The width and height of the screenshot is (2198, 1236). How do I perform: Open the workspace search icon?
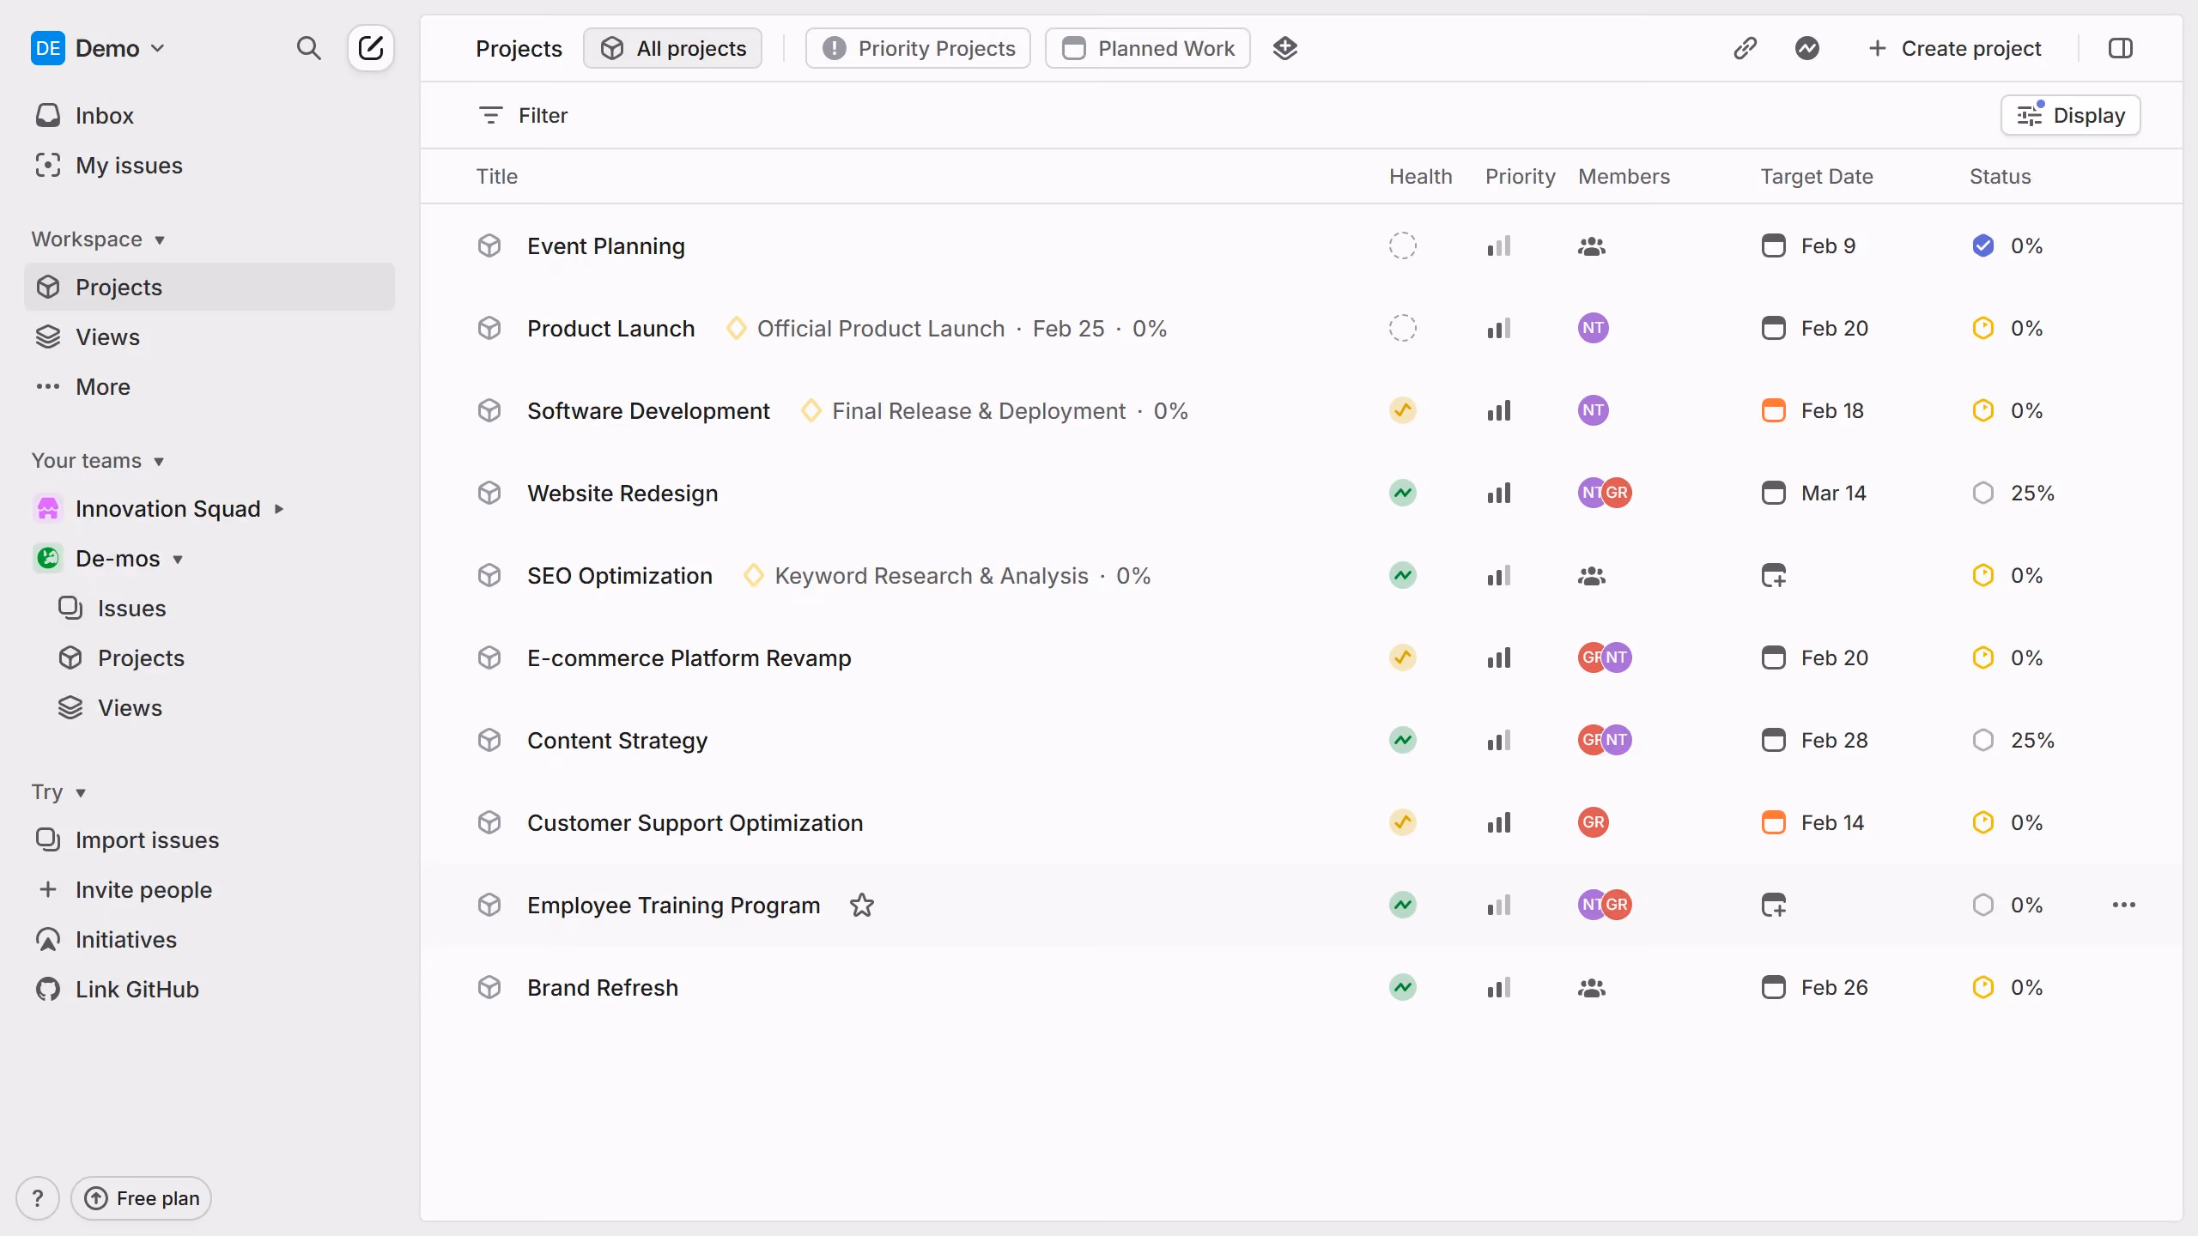pyautogui.click(x=308, y=48)
